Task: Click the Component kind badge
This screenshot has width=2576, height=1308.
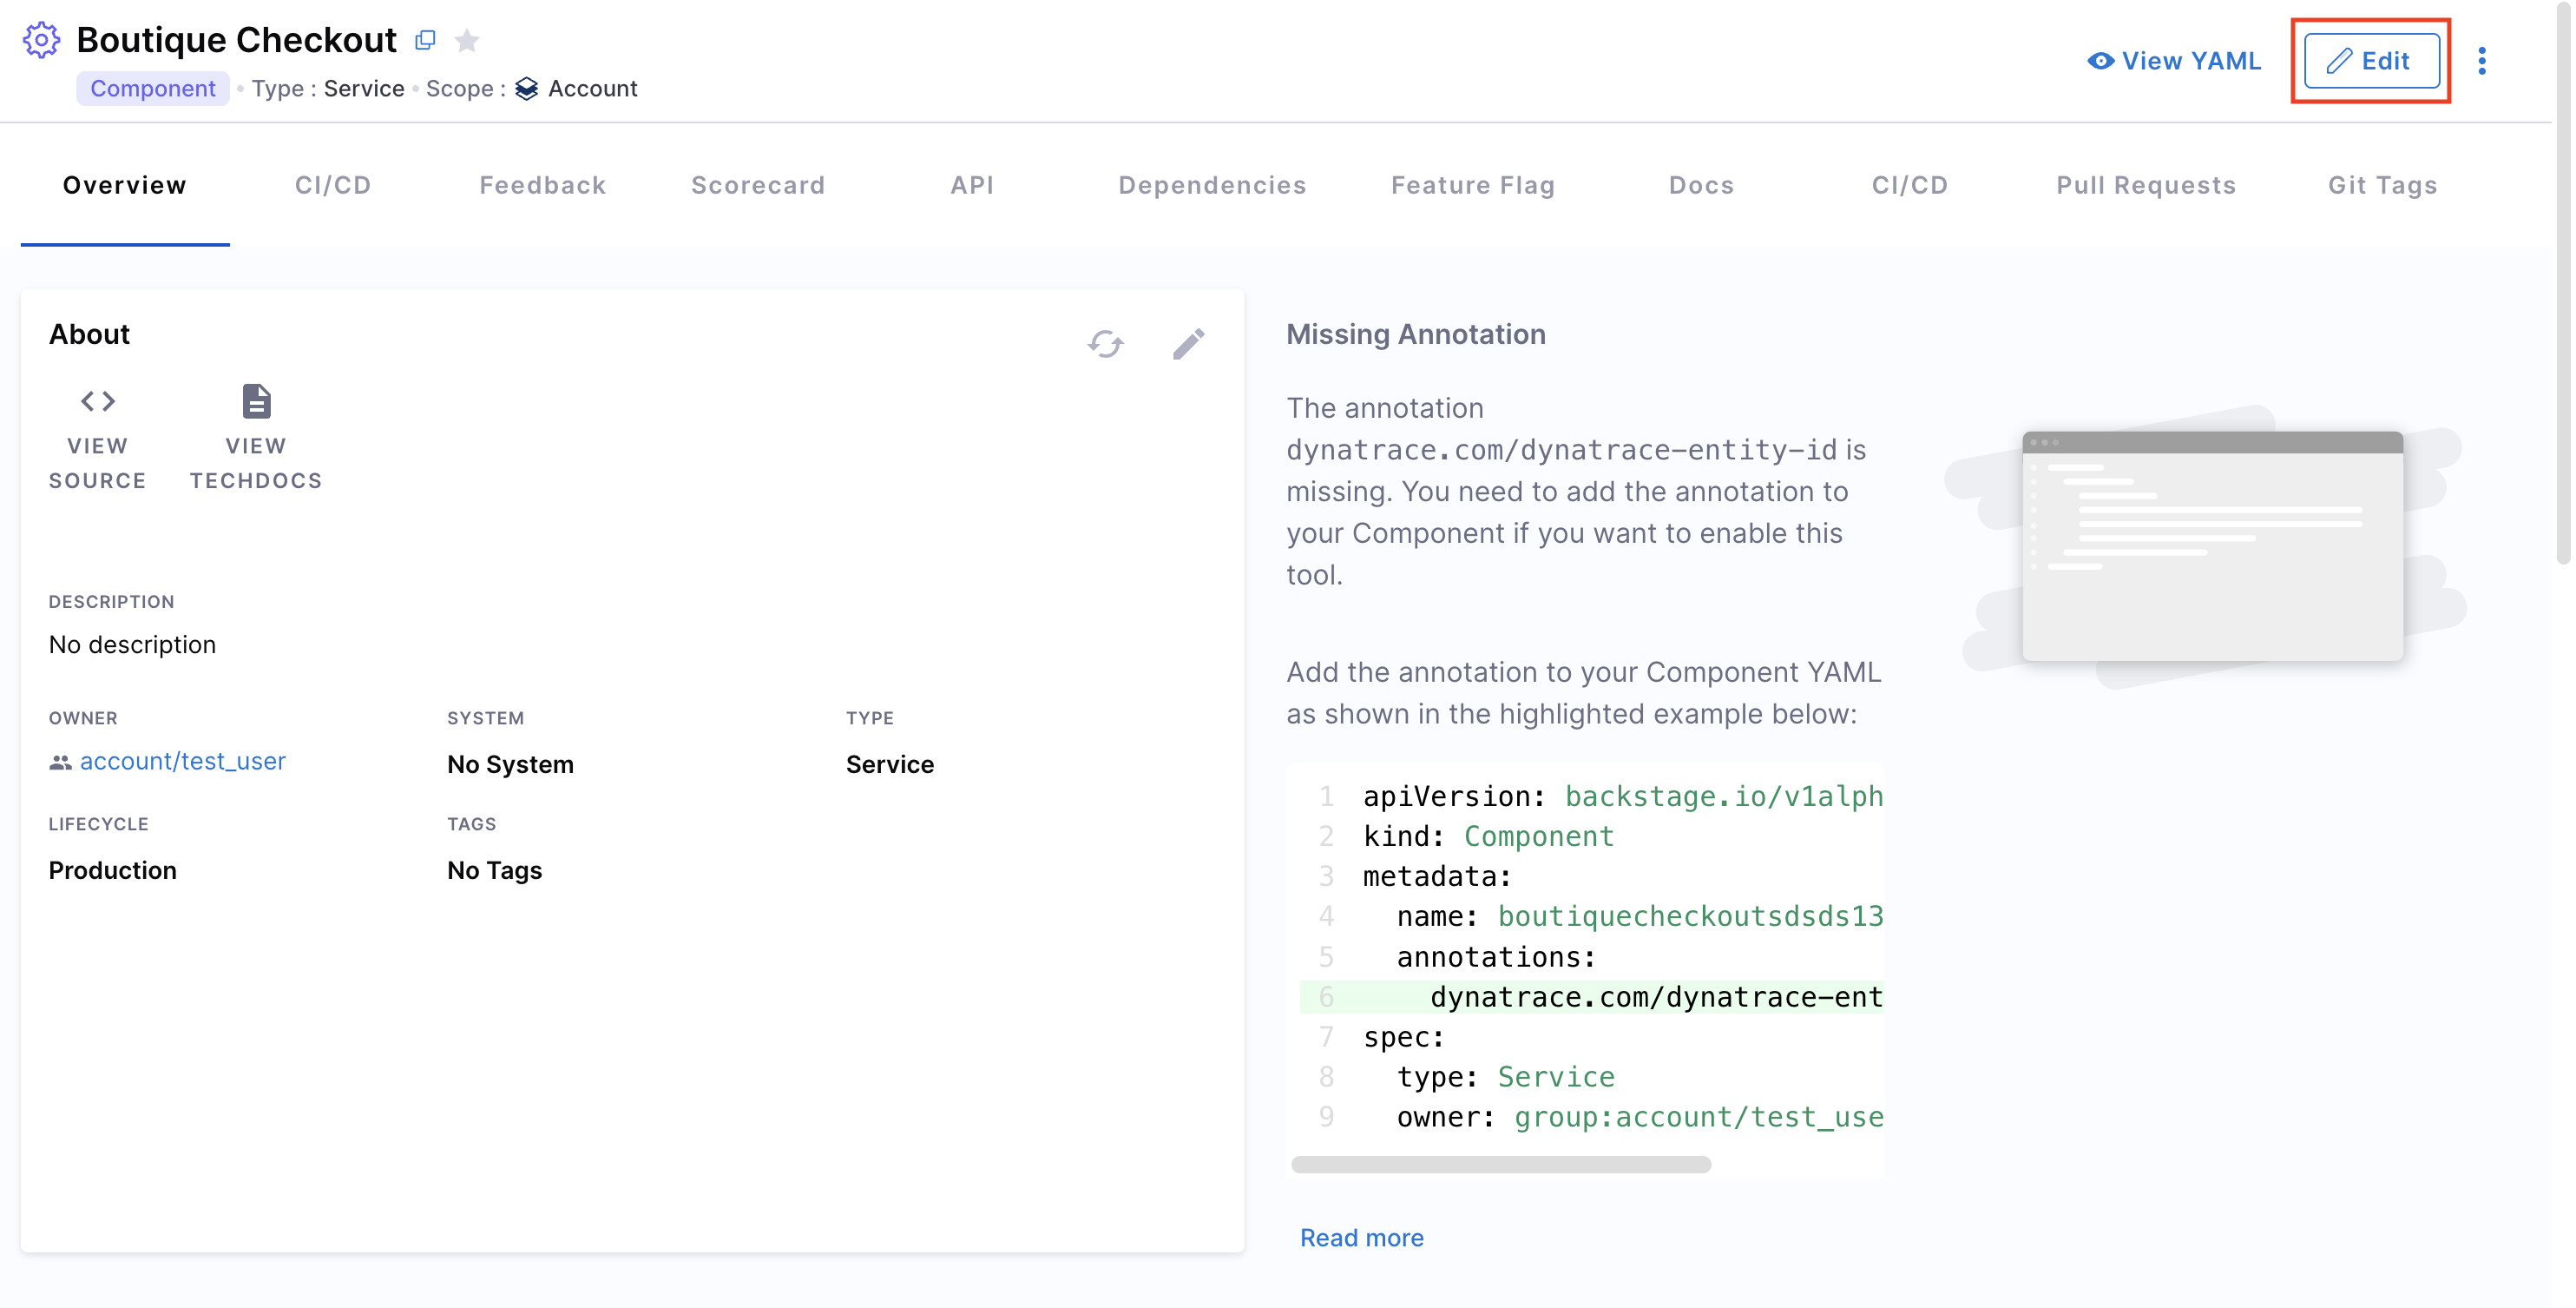Action: click(x=153, y=89)
